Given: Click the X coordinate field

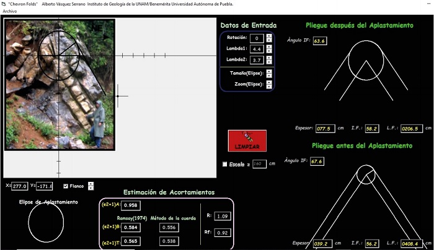Looking at the screenshot, I should point(20,186).
